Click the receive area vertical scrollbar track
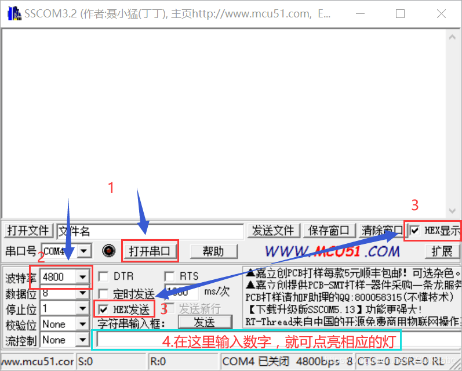The height and width of the screenshot is (371, 462). 452,124
